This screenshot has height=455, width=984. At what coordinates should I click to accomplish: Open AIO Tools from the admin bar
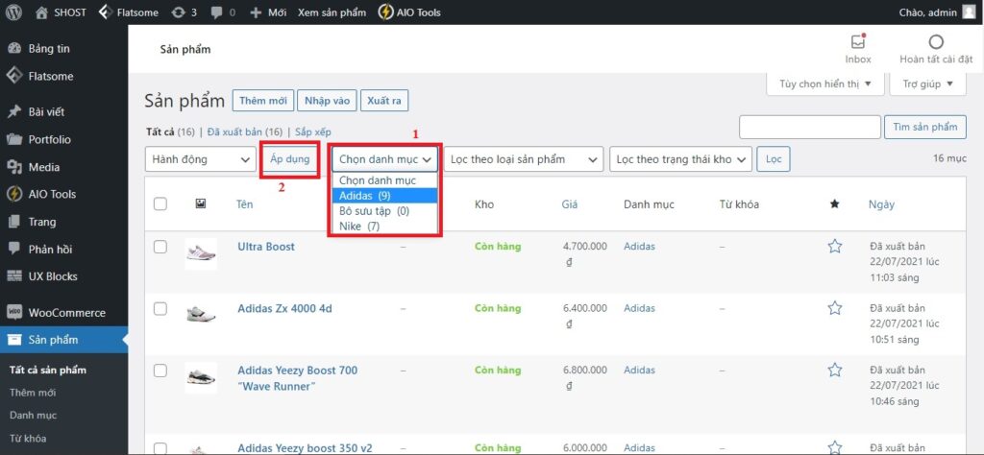(409, 12)
